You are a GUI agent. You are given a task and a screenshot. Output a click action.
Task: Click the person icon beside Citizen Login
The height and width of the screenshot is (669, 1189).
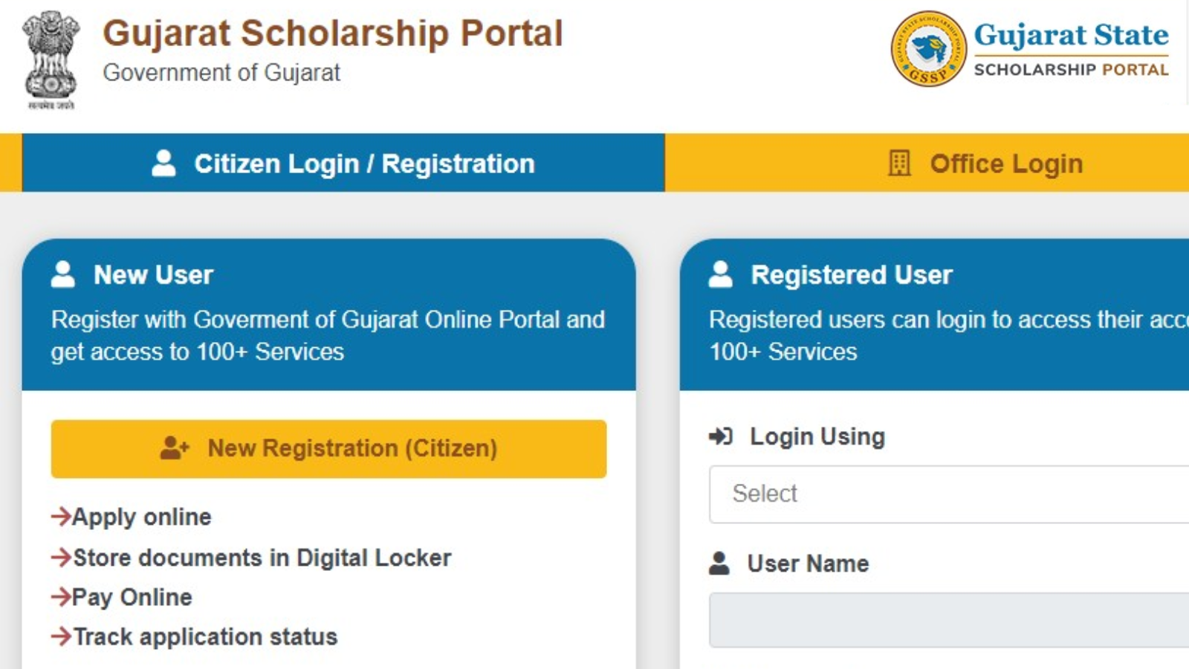tap(163, 163)
